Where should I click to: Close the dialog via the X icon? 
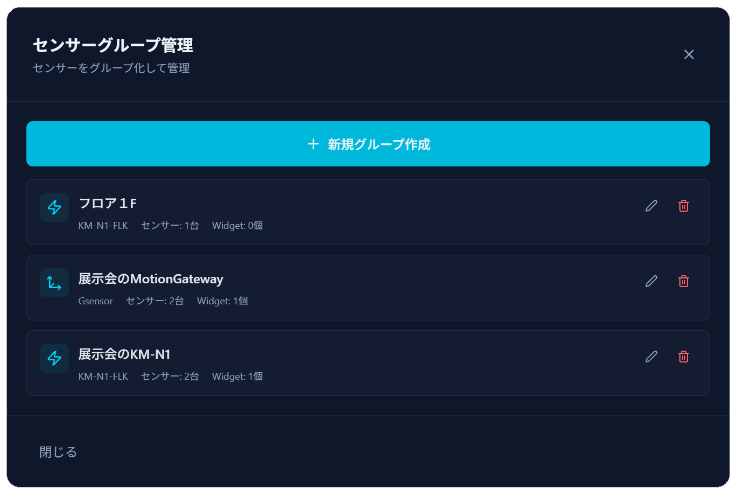[x=689, y=54]
